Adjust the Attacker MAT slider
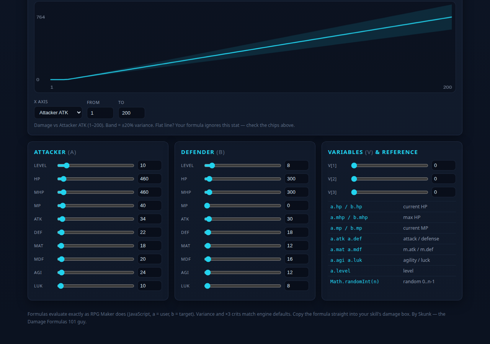Viewport: 490px width, 344px height. click(96, 246)
